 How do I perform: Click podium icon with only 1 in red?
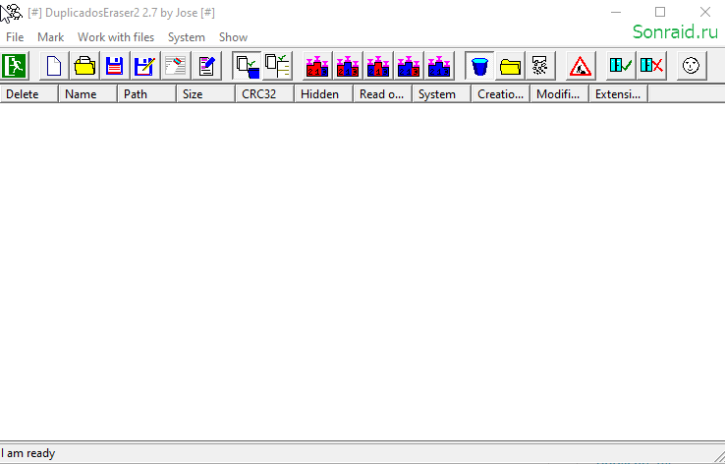[x=378, y=66]
